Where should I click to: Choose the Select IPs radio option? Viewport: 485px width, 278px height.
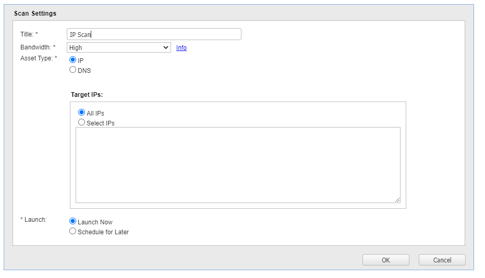[x=82, y=122]
